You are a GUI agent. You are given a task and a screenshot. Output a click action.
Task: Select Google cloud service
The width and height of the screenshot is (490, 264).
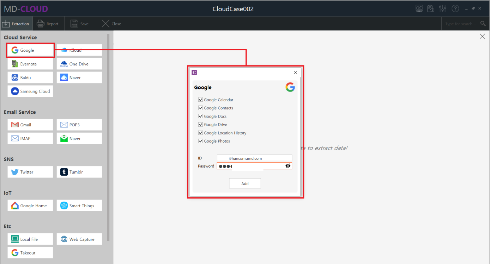click(x=30, y=50)
